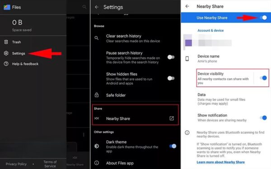Click the Safe folder lock icon

[97, 95]
